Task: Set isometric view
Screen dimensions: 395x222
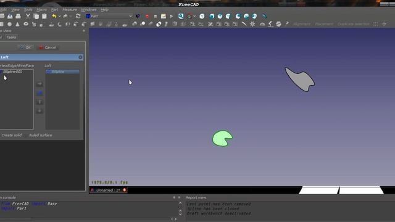Action: point(202,16)
